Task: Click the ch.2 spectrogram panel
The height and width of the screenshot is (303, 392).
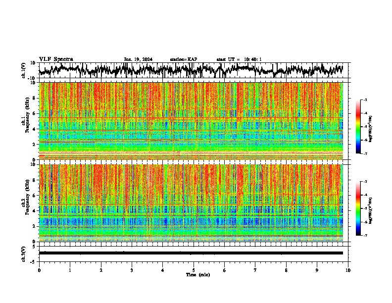Action: 191,203
